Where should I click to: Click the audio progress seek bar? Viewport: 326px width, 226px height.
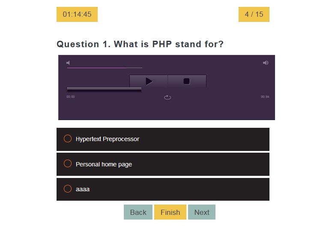click(x=104, y=90)
